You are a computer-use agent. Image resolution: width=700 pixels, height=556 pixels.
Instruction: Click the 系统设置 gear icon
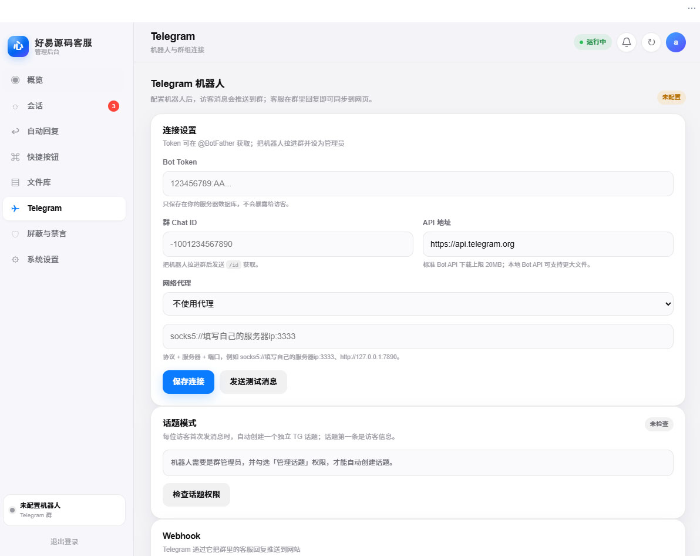[x=15, y=260]
